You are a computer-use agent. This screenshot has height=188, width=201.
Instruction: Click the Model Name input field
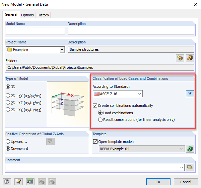point(35,31)
